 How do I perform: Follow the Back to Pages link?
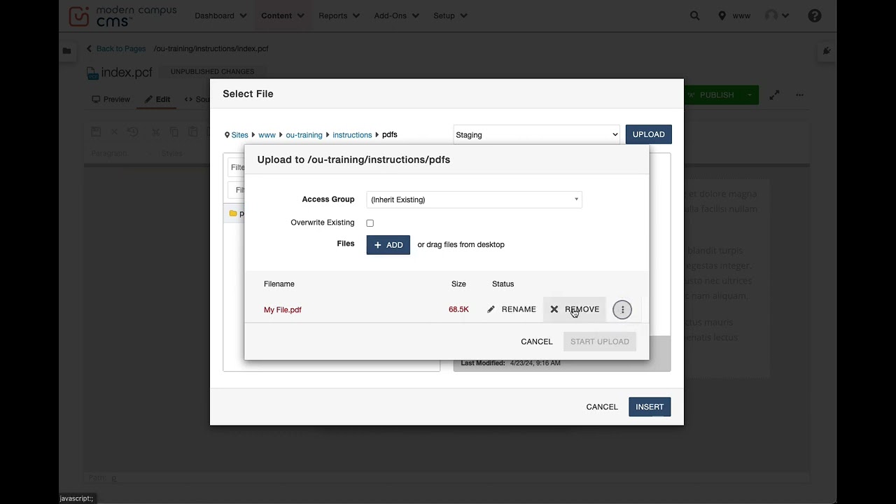(121, 49)
